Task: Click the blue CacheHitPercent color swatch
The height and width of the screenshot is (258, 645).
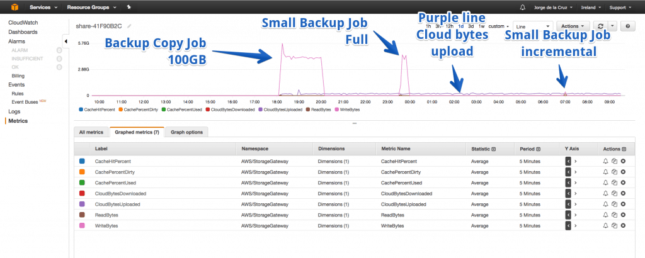Action: click(82, 162)
